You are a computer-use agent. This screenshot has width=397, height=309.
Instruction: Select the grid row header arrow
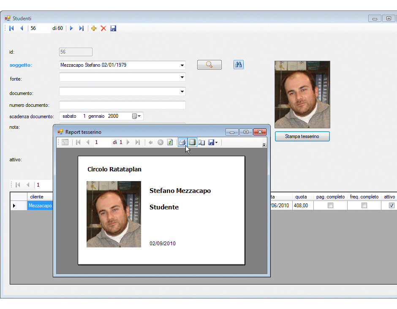[x=19, y=206]
